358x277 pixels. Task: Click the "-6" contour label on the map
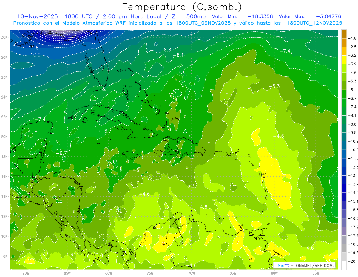(136, 170)
